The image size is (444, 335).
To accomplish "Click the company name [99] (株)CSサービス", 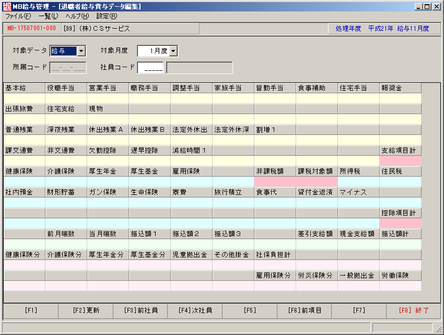I will pyautogui.click(x=97, y=29).
